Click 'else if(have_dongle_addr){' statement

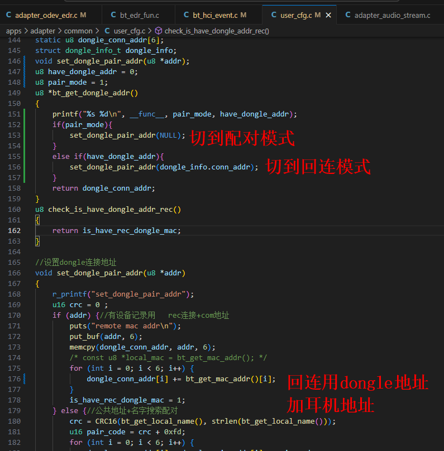tap(108, 157)
